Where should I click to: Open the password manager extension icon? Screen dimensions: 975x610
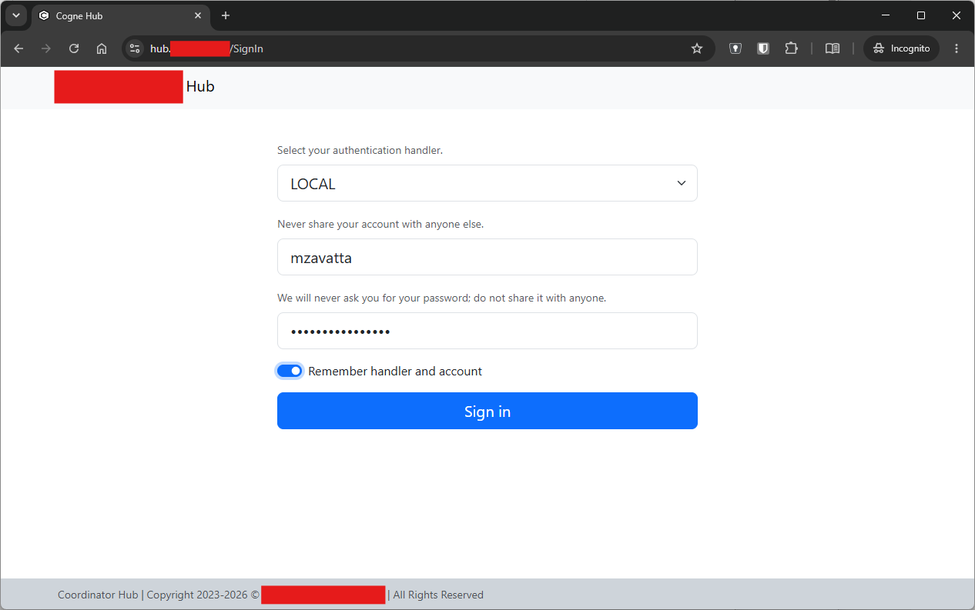pyautogui.click(x=735, y=48)
